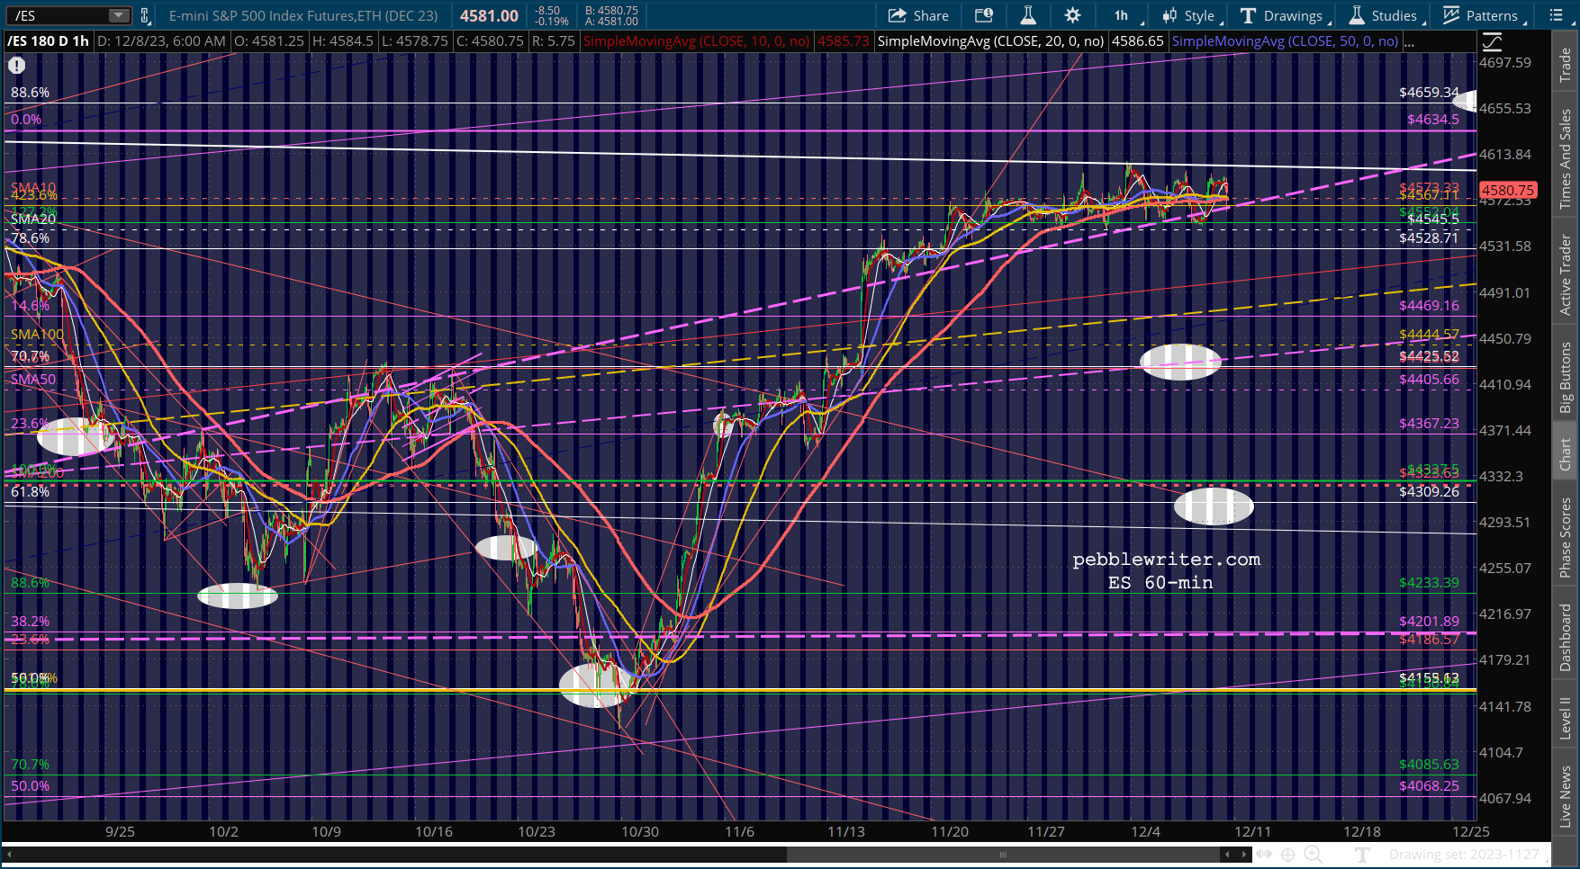This screenshot has width=1580, height=869.
Task: Toggle the quote details panel icon
Action: click(984, 15)
